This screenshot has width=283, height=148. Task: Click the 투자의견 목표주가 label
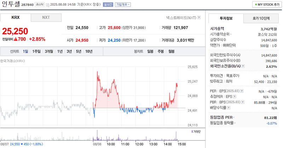tap(225, 76)
